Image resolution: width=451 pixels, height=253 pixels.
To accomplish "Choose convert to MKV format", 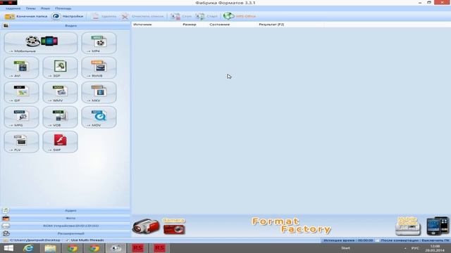I will 99,92.
